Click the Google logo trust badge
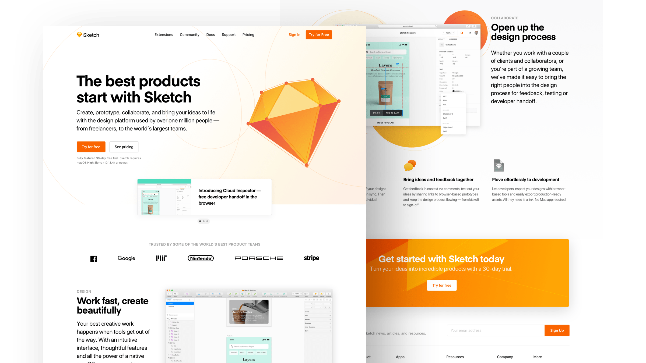 (125, 258)
